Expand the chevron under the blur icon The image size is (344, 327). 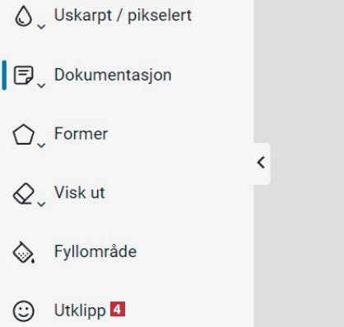(41, 26)
